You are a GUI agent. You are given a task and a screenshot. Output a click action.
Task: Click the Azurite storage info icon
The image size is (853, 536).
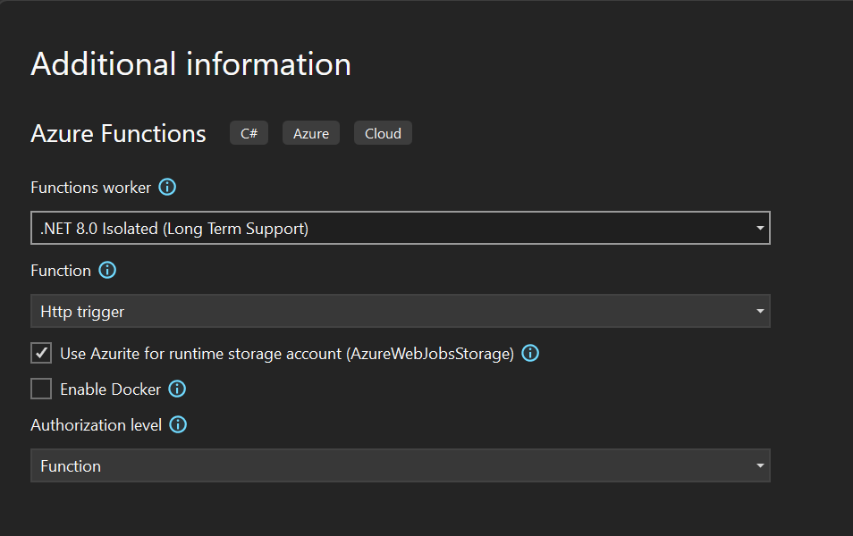529,353
